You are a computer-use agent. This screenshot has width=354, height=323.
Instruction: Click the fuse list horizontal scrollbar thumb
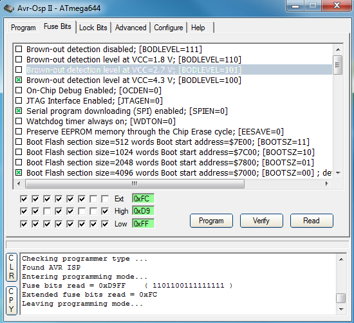click(135, 184)
